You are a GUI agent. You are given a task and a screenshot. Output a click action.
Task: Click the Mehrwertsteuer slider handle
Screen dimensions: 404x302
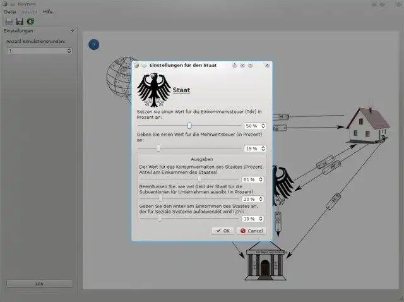tap(158, 148)
